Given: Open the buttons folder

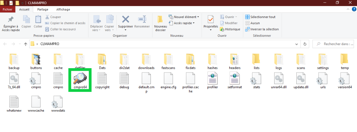Looking at the screenshot, I should click(x=36, y=62).
